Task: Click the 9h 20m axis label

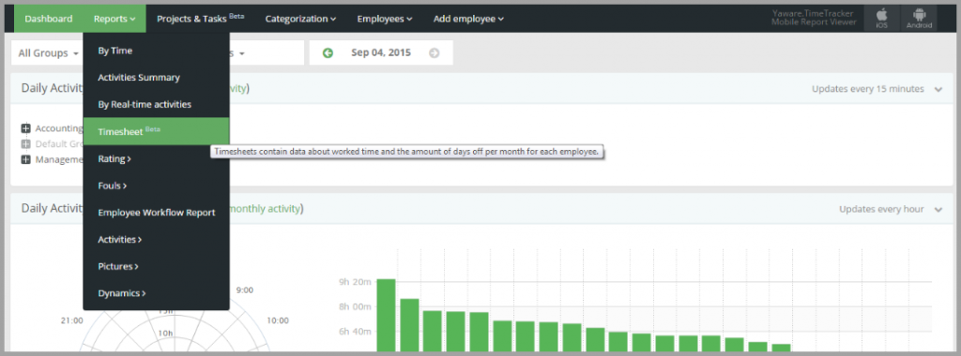Action: click(x=354, y=282)
